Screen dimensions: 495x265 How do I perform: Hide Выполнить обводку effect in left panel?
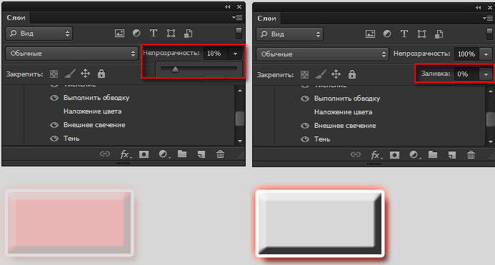54,98
